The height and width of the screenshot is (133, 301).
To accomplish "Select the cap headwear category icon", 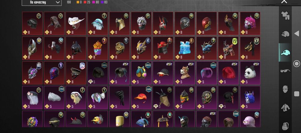I will click(x=285, y=52).
